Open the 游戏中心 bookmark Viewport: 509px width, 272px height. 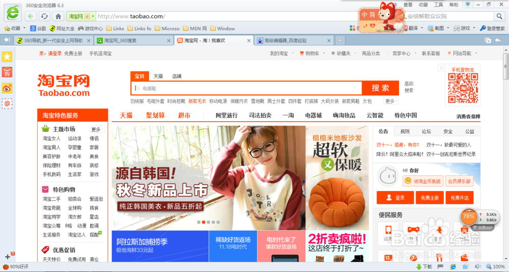pos(90,29)
